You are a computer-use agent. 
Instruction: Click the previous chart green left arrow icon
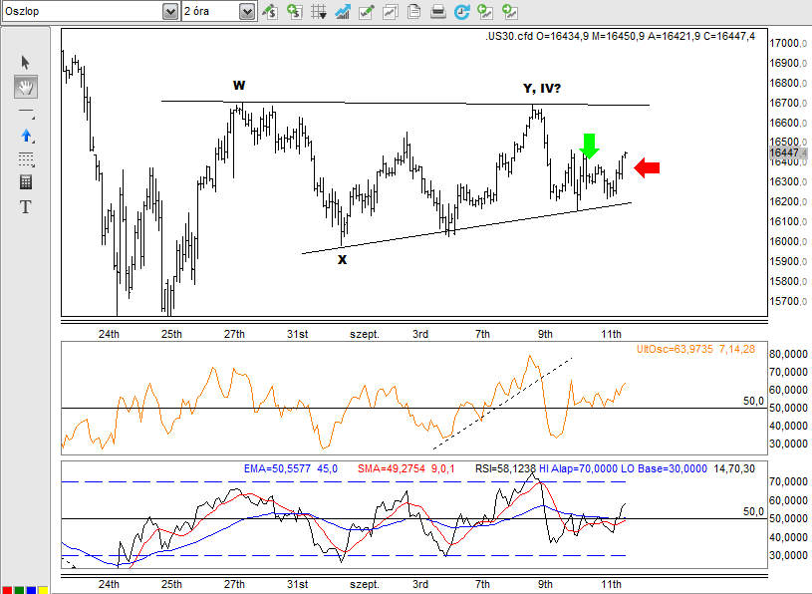click(x=485, y=11)
